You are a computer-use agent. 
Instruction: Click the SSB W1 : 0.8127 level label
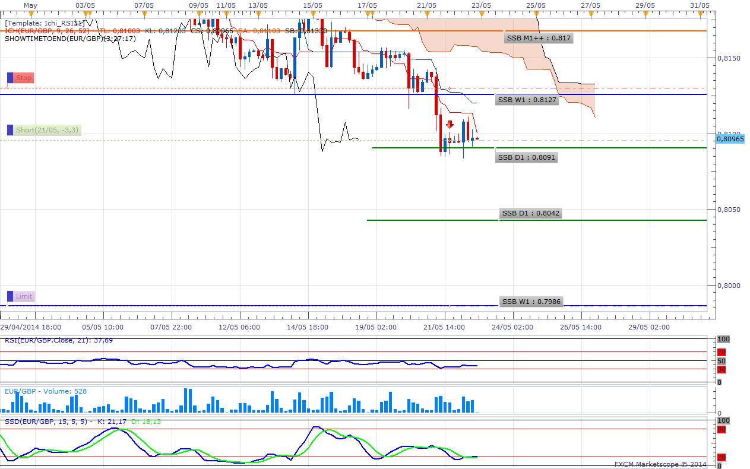[x=527, y=100]
